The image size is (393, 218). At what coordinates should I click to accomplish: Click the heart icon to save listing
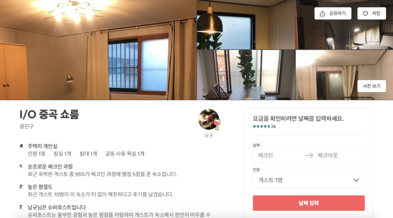(x=366, y=13)
